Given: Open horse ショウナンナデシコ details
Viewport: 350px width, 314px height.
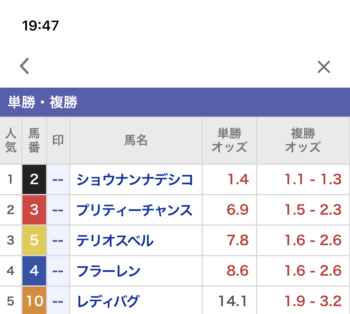Looking at the screenshot, I should [x=135, y=180].
